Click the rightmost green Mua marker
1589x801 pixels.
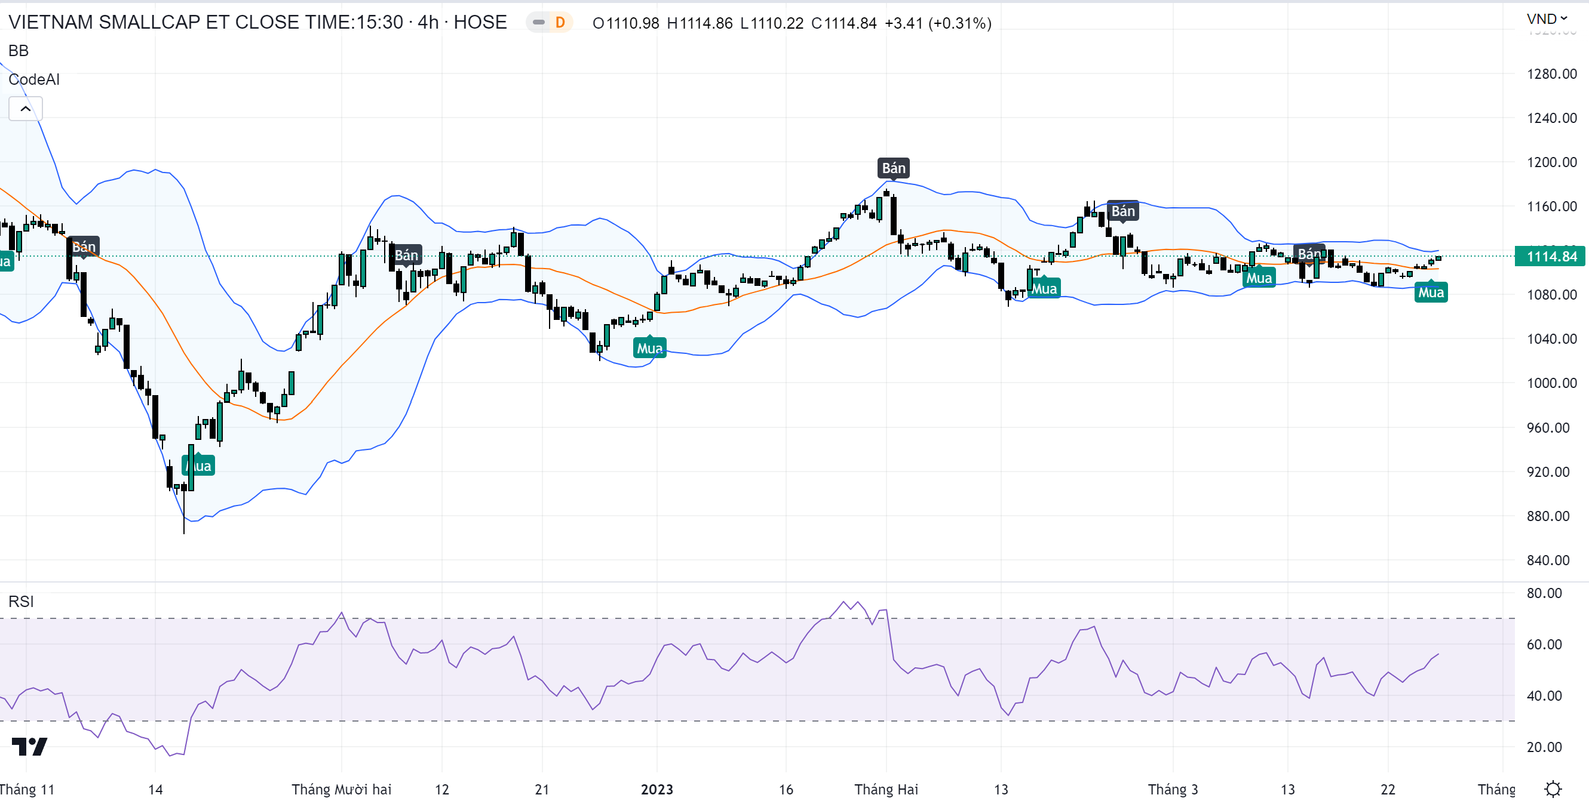[1431, 292]
